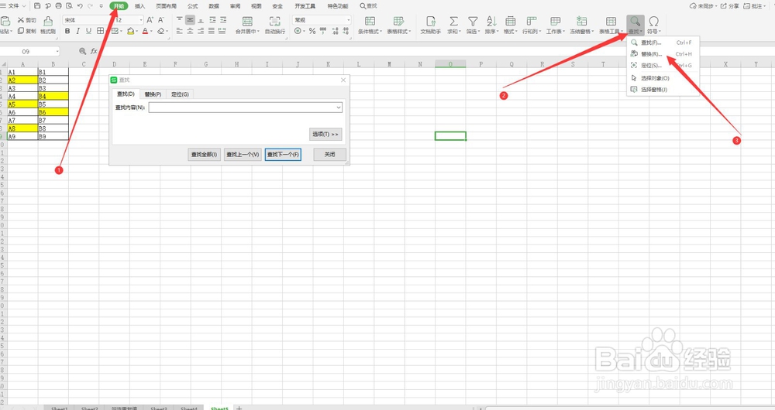Screen dimensions: 775x410
Task: Click the cell borders icon
Action: (100, 31)
